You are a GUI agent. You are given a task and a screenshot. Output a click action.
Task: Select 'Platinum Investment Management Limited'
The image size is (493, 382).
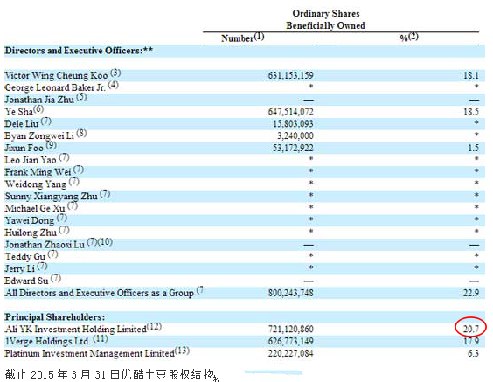point(90,353)
